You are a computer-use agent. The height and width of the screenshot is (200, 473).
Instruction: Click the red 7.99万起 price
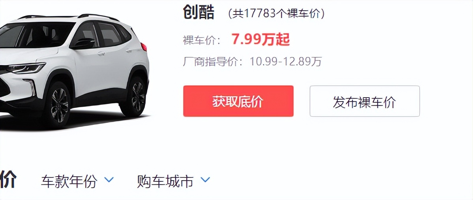(x=261, y=40)
